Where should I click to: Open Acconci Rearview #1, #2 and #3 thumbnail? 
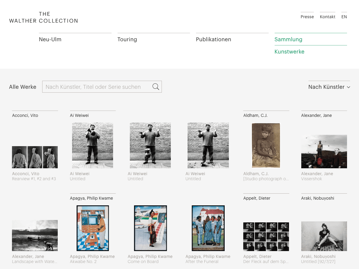(x=35, y=157)
